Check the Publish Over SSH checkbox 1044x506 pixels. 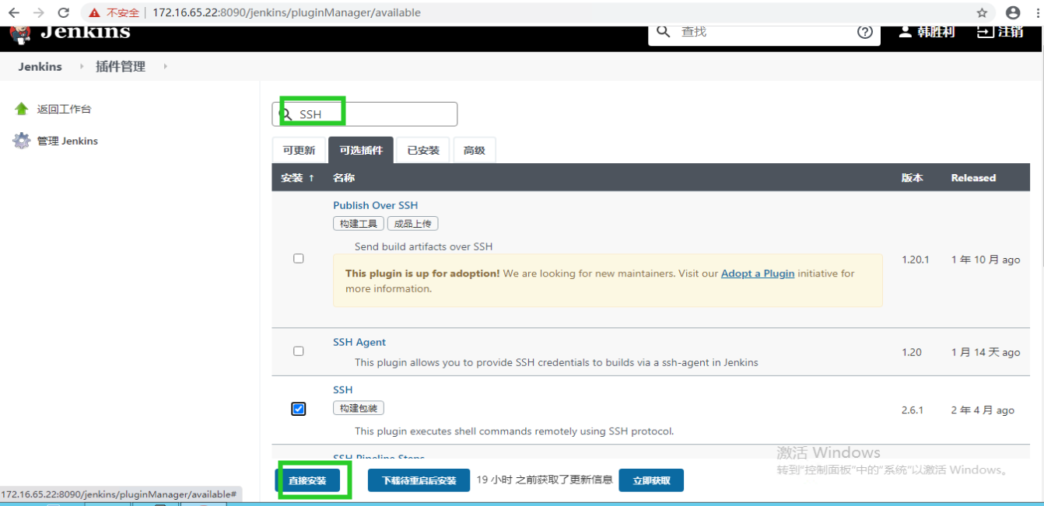coord(299,258)
